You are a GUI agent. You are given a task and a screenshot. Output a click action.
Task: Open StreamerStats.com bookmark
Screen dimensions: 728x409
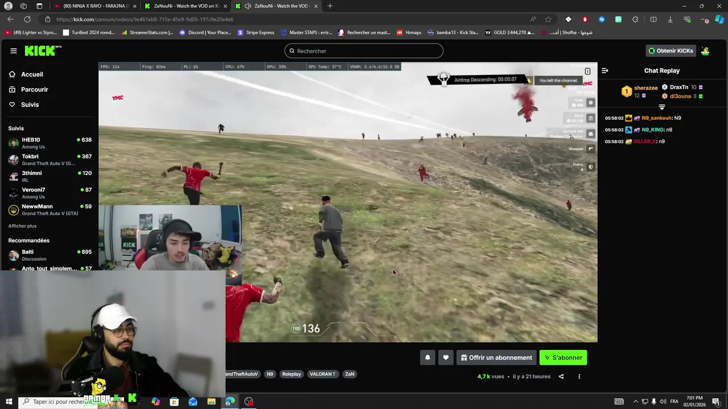[x=147, y=32]
